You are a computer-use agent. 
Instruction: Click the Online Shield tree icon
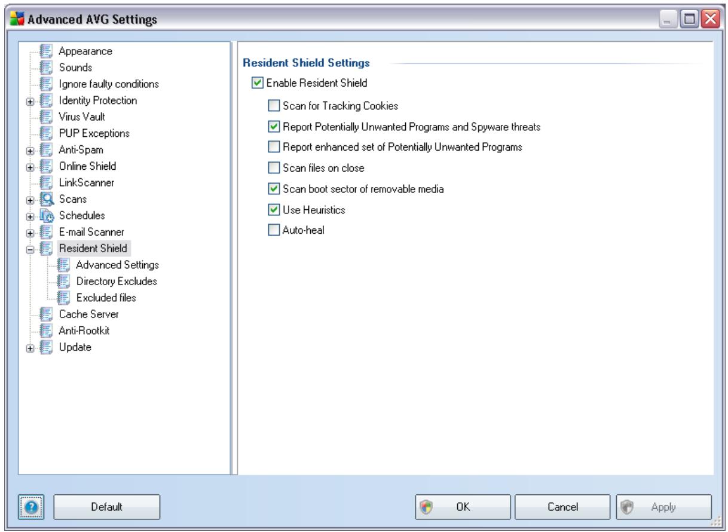click(47, 166)
